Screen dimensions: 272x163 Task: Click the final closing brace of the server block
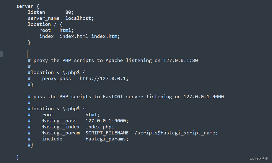18,157
